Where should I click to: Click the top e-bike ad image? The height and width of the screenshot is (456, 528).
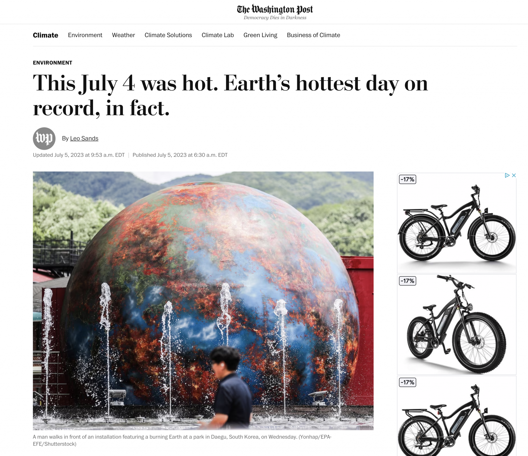click(x=457, y=223)
